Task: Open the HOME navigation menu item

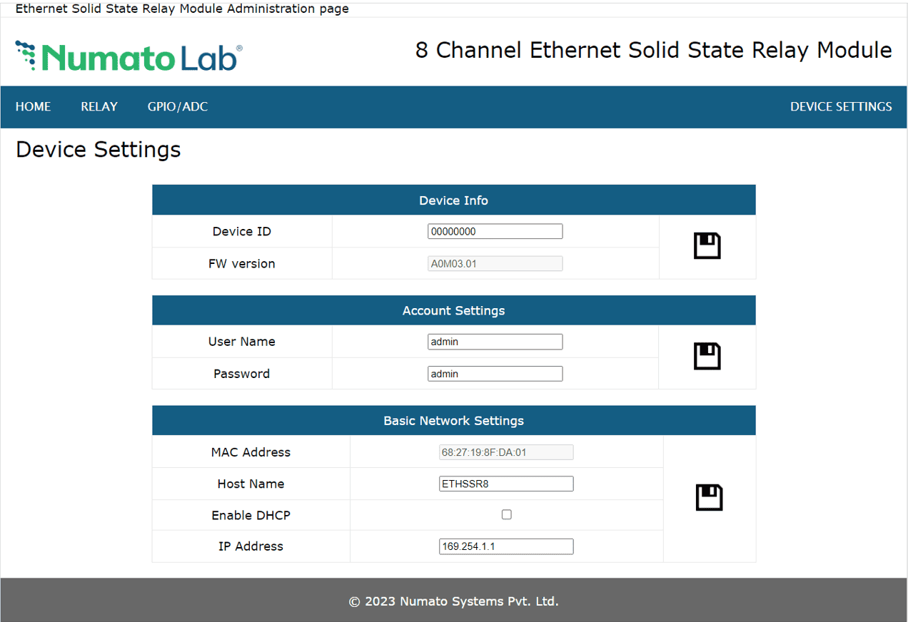Action: click(x=33, y=106)
